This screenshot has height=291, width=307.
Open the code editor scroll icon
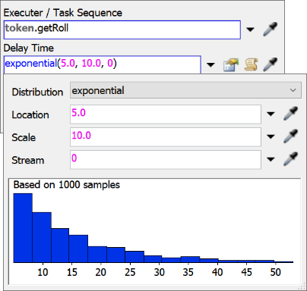pos(251,64)
